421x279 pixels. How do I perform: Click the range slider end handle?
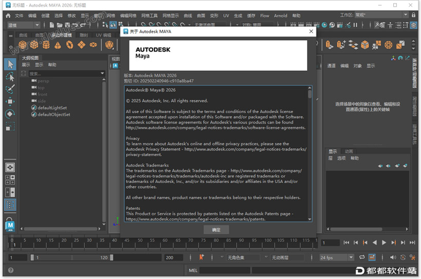point(111,257)
